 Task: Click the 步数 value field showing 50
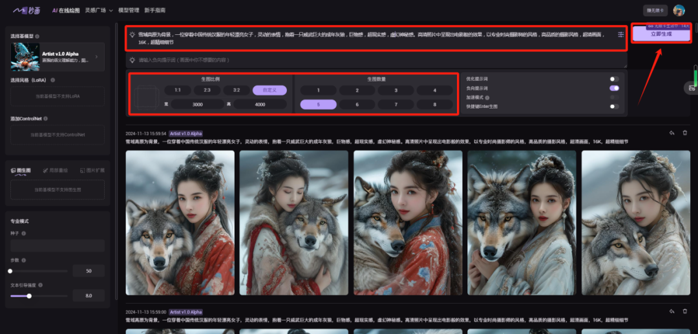point(89,271)
